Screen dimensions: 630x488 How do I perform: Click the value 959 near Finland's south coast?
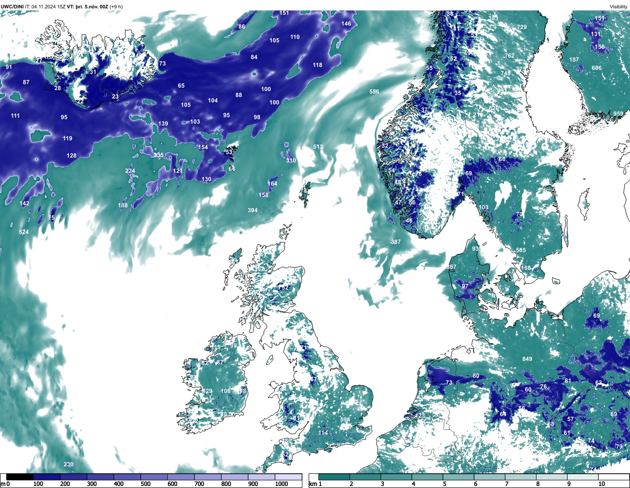point(618,114)
